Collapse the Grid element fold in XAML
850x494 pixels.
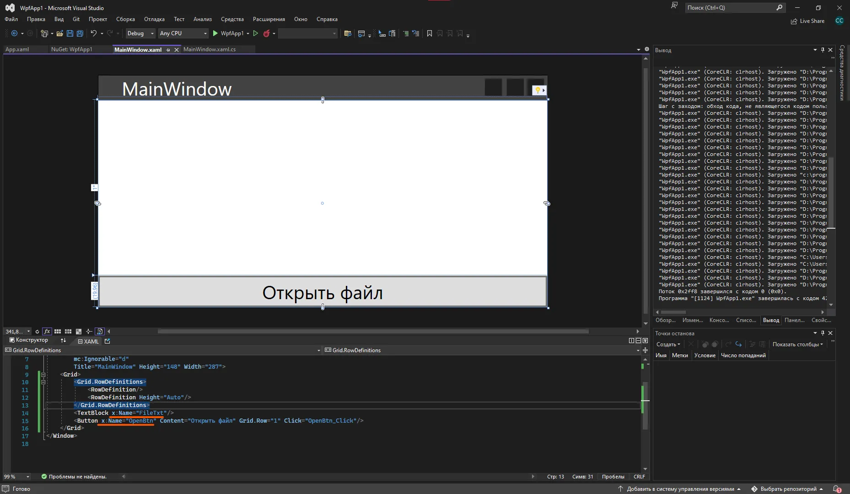click(x=43, y=375)
